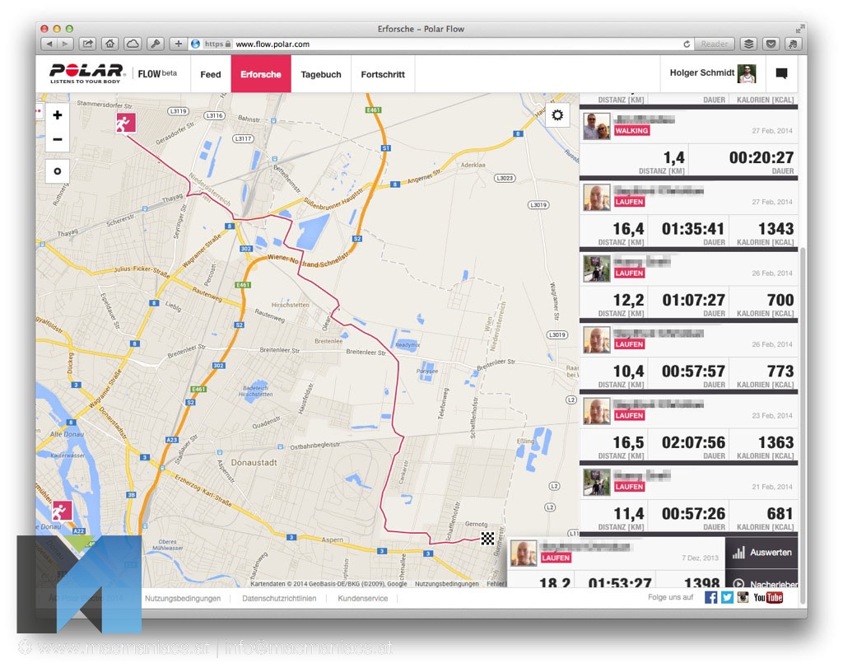
Task: Open Nutzungsbedingungen footer link
Action: [183, 598]
